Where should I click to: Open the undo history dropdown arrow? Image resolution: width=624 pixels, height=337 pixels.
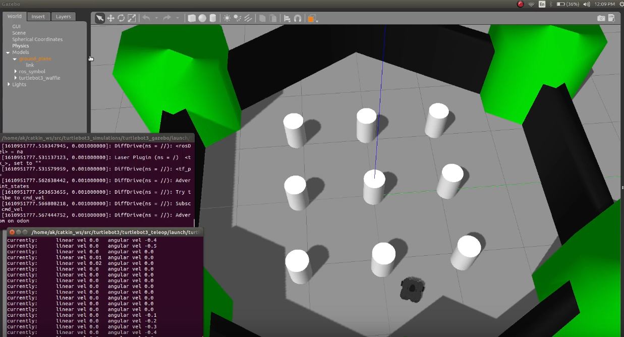tap(156, 18)
